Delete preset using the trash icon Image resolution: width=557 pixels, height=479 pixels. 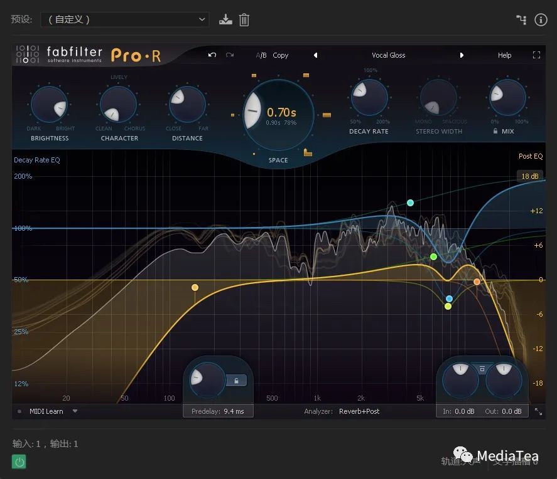(x=244, y=19)
